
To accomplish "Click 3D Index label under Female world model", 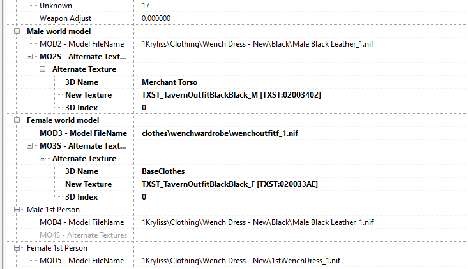I will 81,197.
